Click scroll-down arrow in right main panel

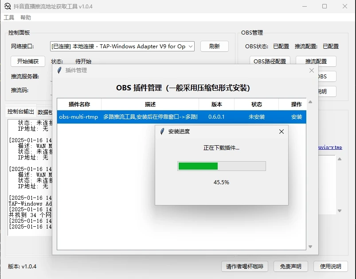point(340,211)
